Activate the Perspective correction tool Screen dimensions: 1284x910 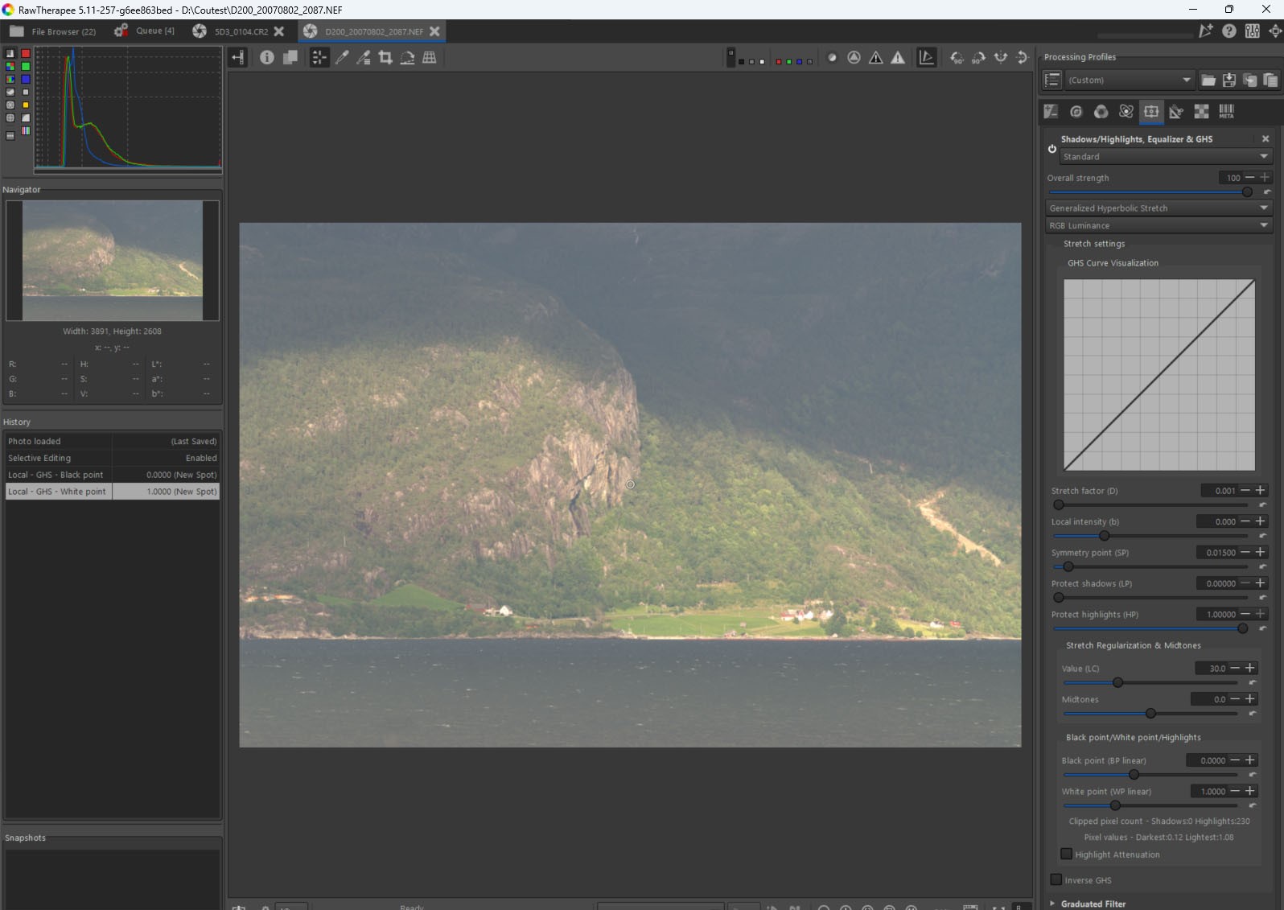430,57
